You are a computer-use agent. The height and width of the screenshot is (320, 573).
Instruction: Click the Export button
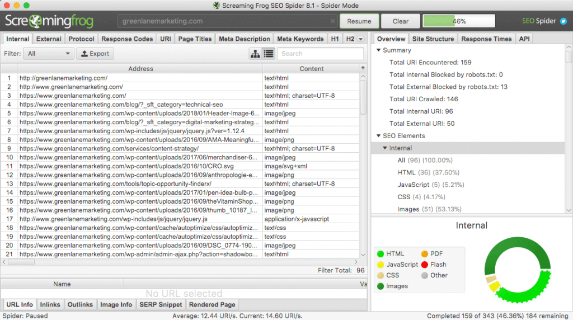pyautogui.click(x=95, y=54)
